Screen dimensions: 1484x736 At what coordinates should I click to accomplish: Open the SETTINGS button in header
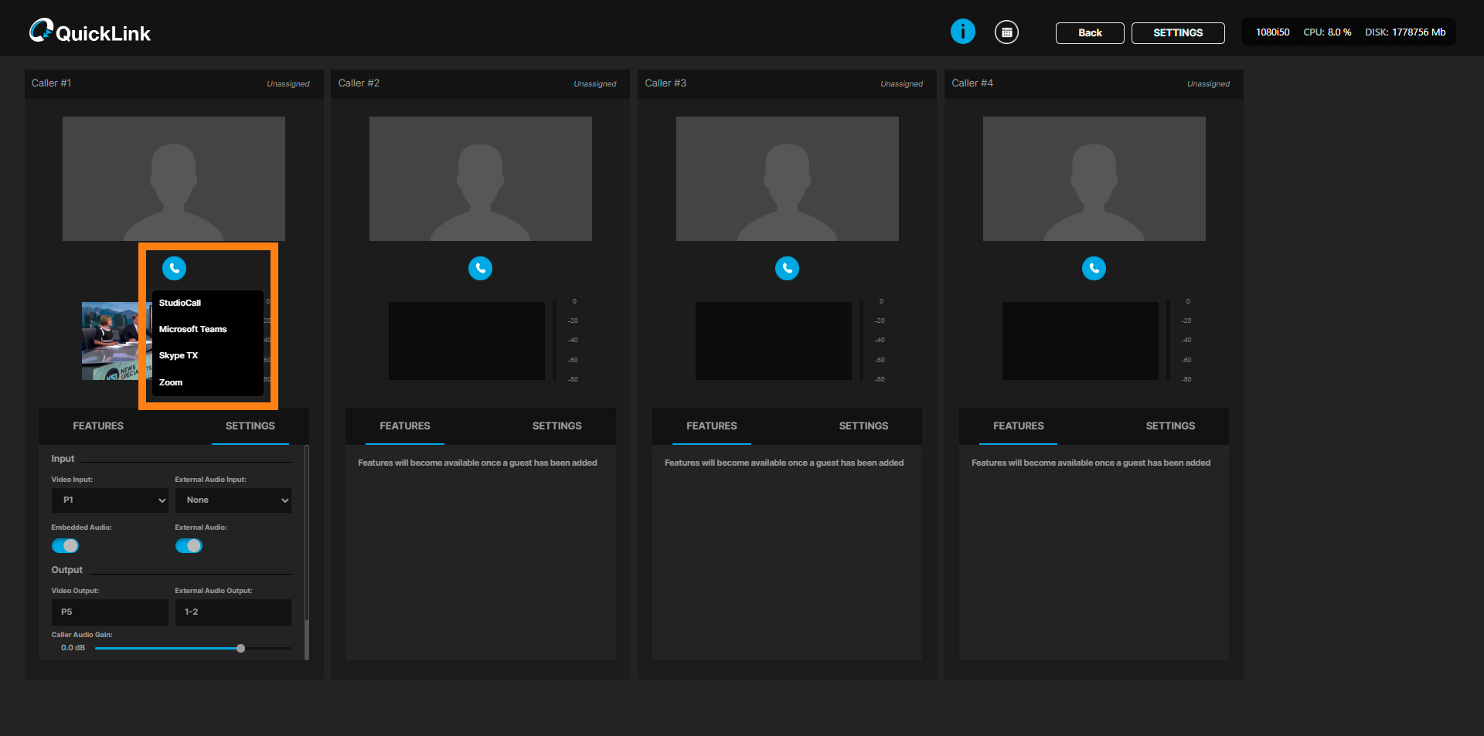pyautogui.click(x=1177, y=33)
